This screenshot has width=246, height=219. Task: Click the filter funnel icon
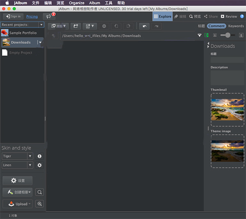tap(200, 36)
